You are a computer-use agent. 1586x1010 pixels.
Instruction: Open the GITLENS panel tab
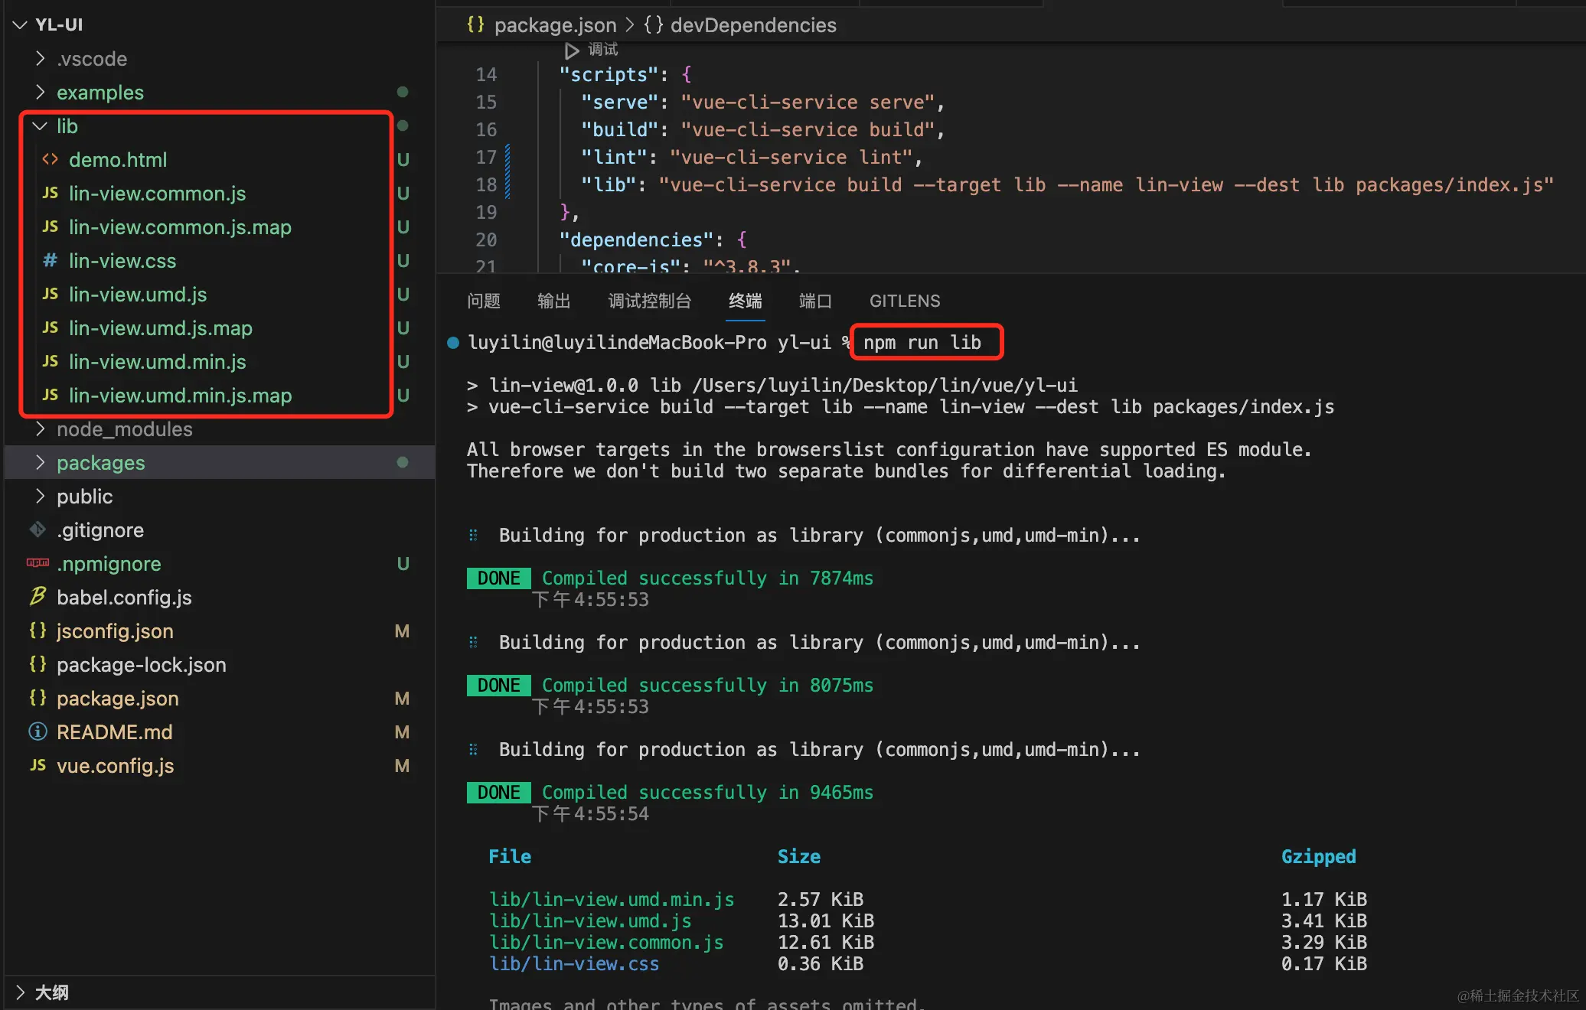pos(904,301)
